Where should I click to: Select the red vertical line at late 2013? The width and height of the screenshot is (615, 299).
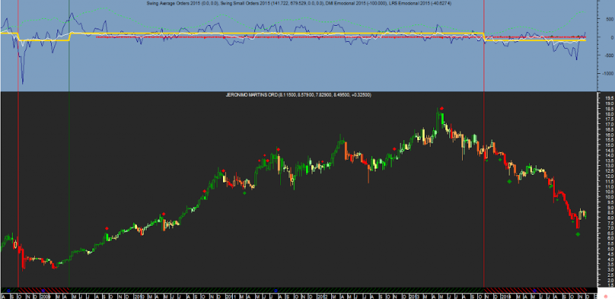coord(484,145)
